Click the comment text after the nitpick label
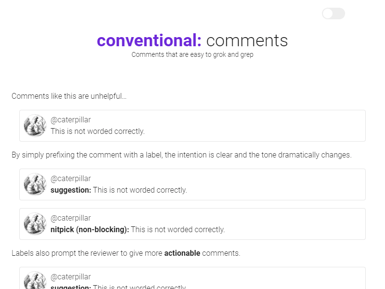The width and height of the screenshot is (385, 289). click(x=178, y=230)
